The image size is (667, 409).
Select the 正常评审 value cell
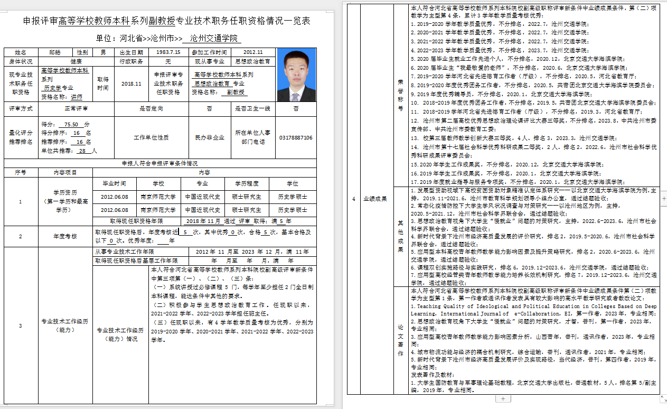(x=76, y=108)
